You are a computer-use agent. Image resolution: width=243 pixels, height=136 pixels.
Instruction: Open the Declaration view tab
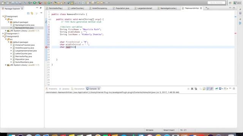[x=78, y=89]
